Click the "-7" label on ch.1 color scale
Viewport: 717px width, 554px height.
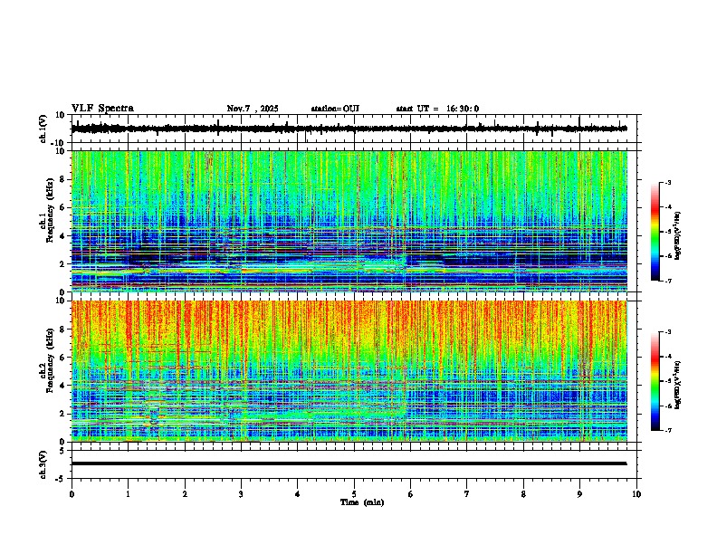pos(668,281)
